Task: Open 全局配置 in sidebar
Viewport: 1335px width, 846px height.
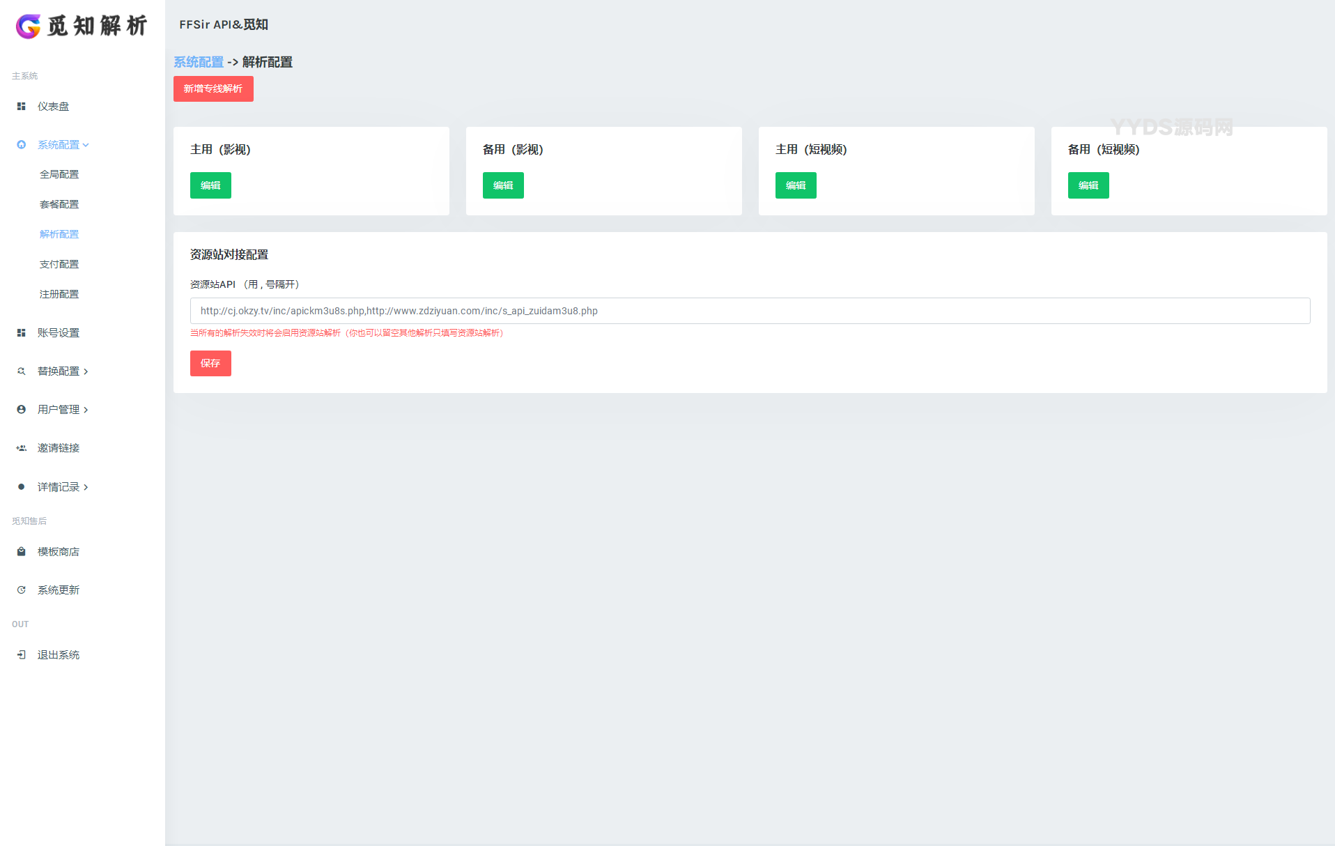Action: click(59, 174)
